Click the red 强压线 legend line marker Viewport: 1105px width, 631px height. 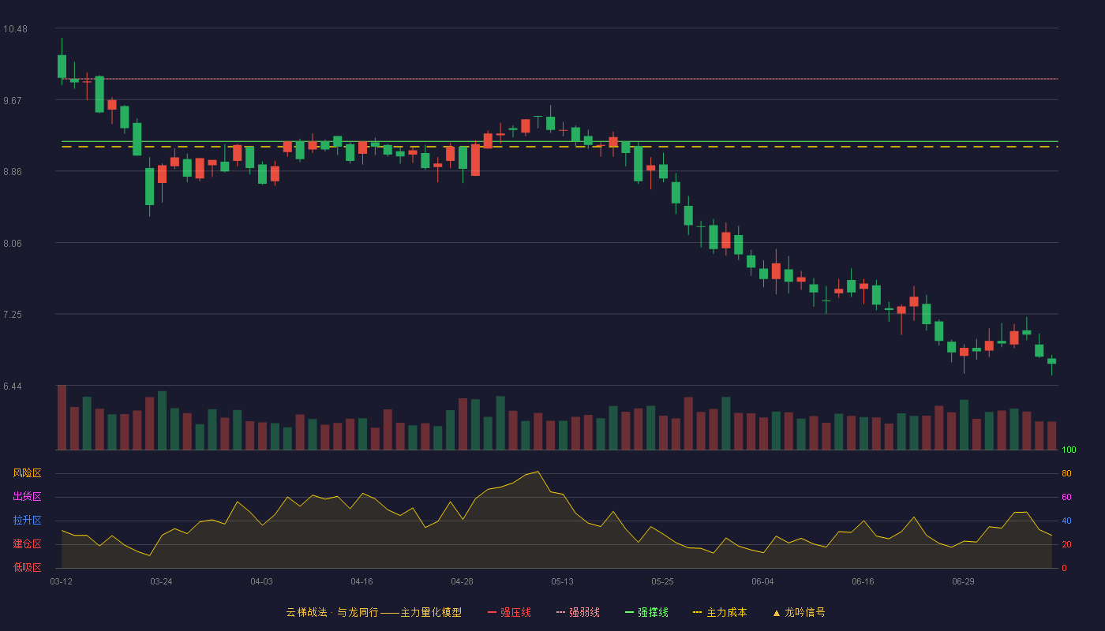[x=492, y=613]
